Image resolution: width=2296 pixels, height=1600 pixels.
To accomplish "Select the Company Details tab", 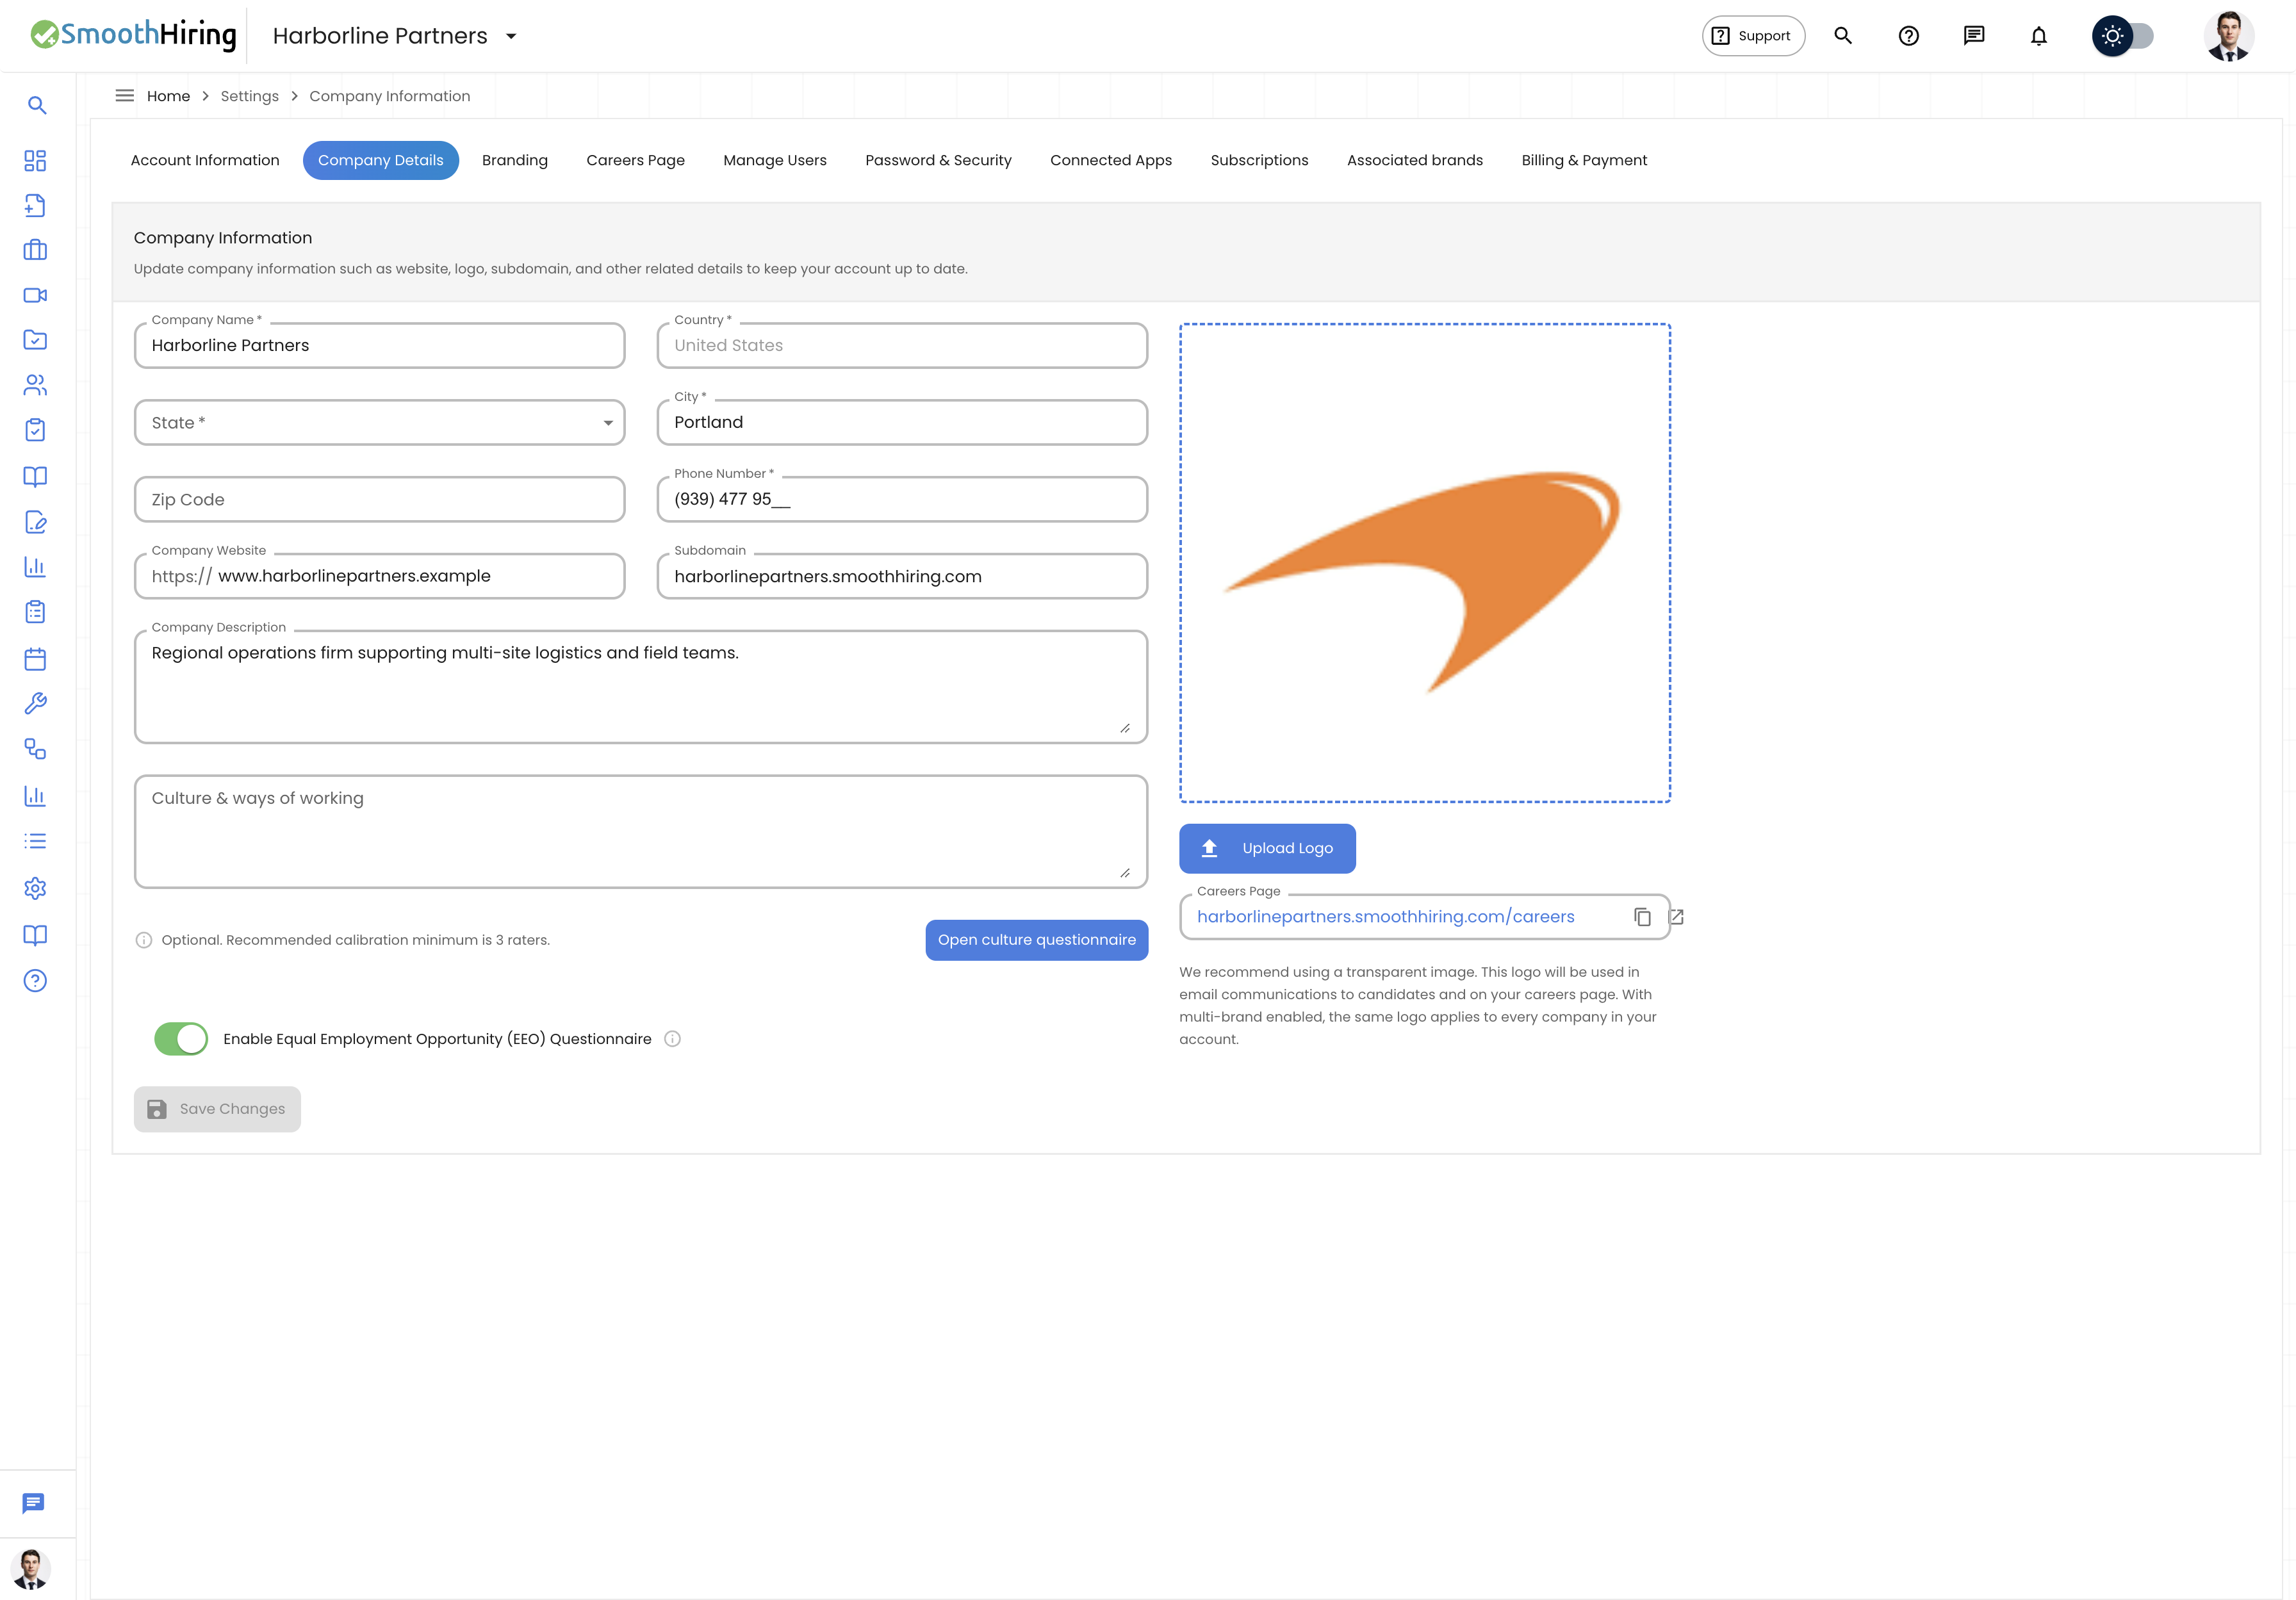I will tap(381, 160).
